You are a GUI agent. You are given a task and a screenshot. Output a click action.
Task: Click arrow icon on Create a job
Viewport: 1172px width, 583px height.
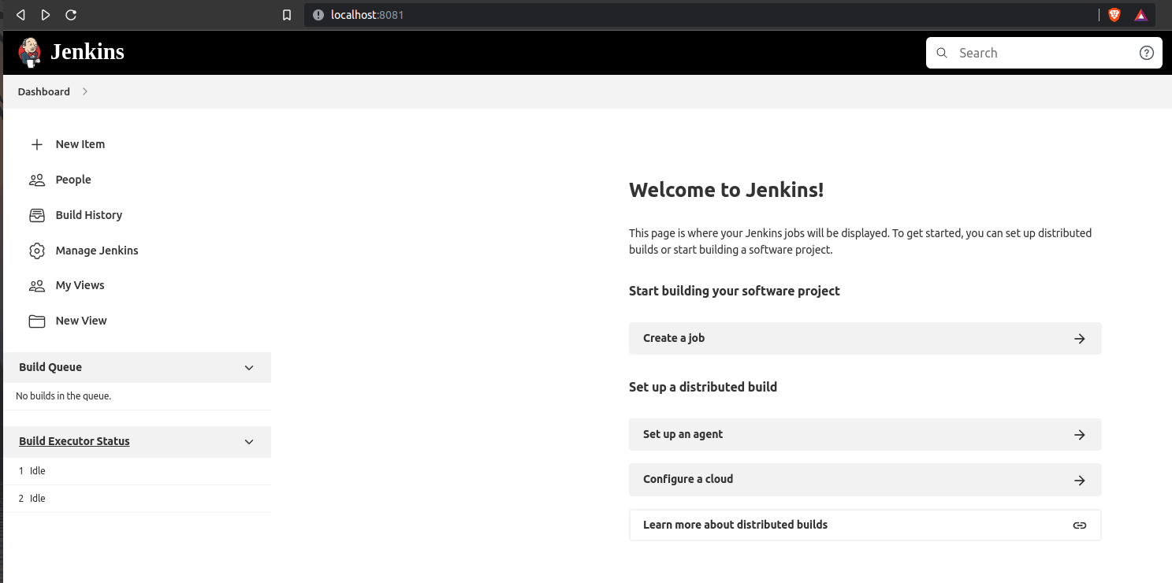coord(1080,339)
